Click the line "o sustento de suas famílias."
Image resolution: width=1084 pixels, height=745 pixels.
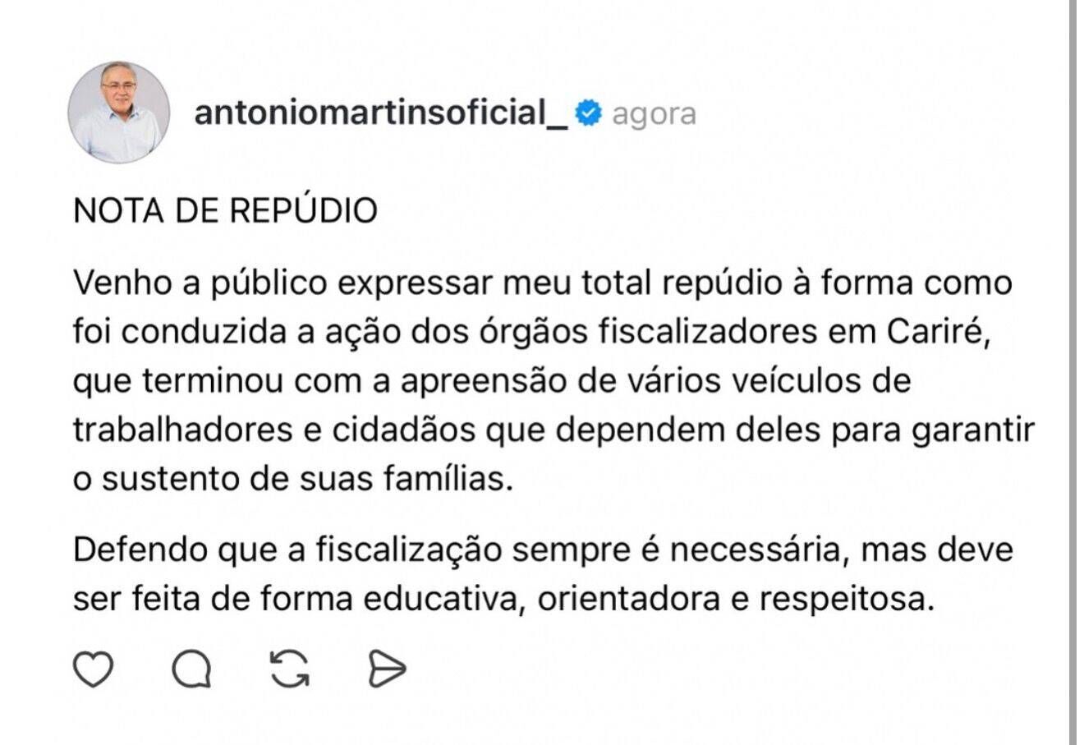tap(292, 478)
